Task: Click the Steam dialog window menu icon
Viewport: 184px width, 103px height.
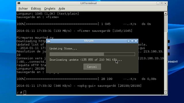Action: point(49,41)
